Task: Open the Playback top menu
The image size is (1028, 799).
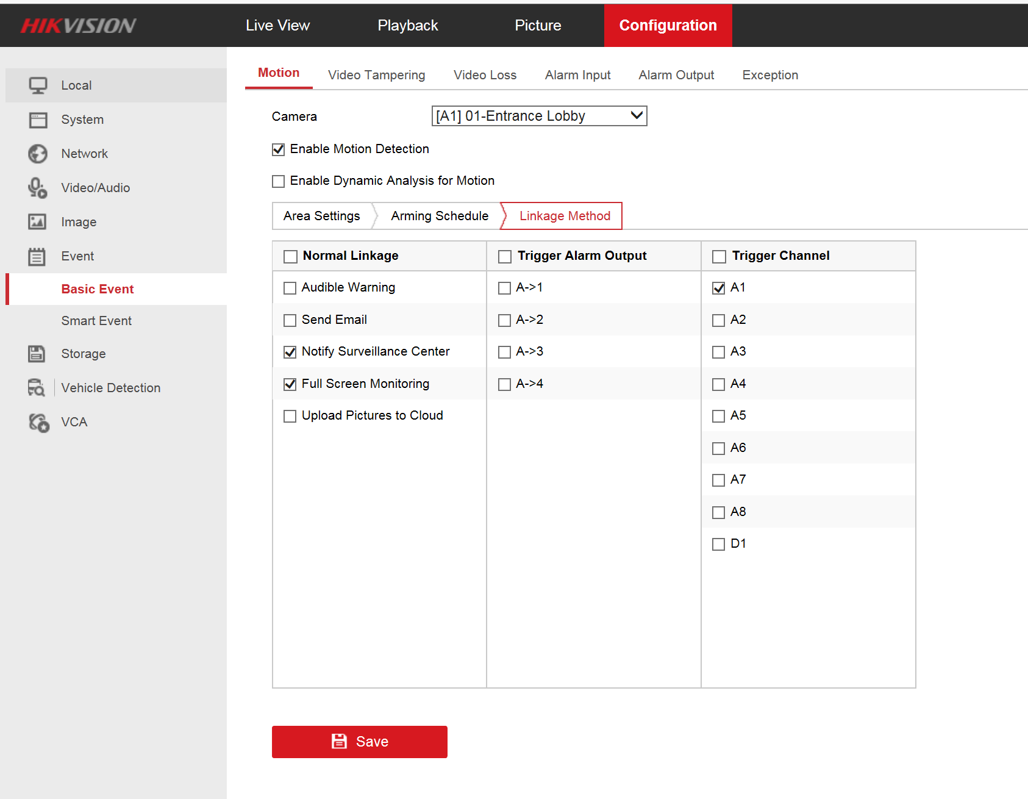Action: pos(407,26)
